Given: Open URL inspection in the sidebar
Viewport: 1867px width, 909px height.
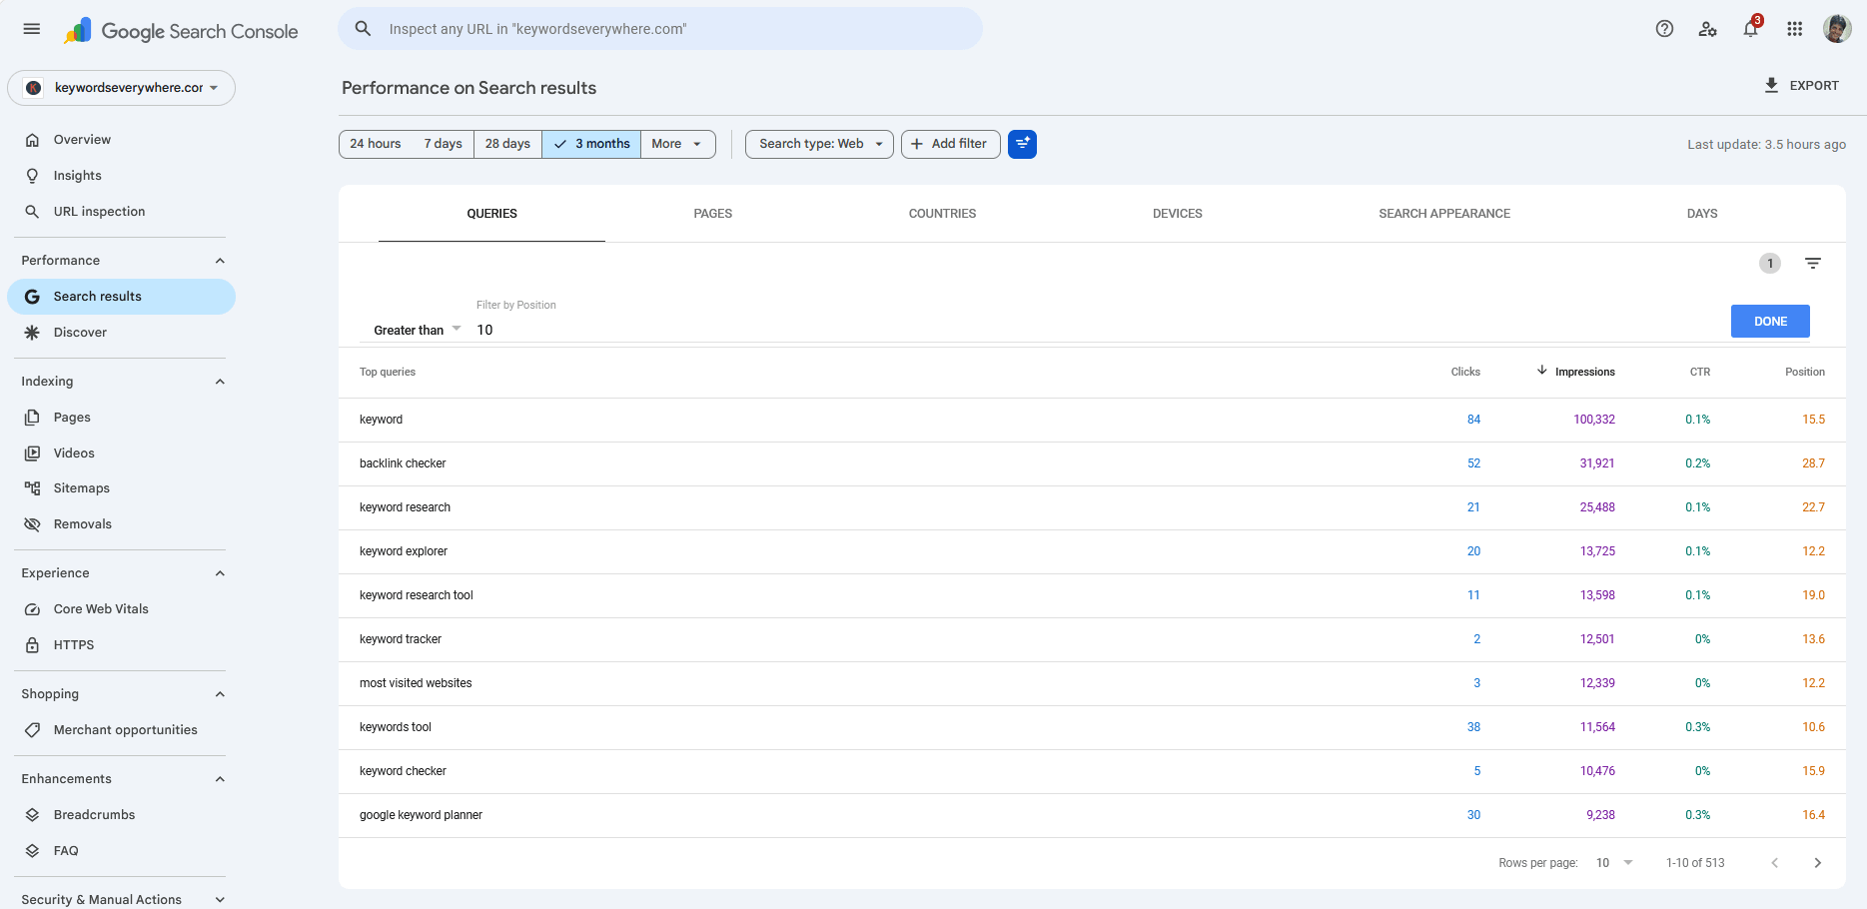Looking at the screenshot, I should coord(121,212).
